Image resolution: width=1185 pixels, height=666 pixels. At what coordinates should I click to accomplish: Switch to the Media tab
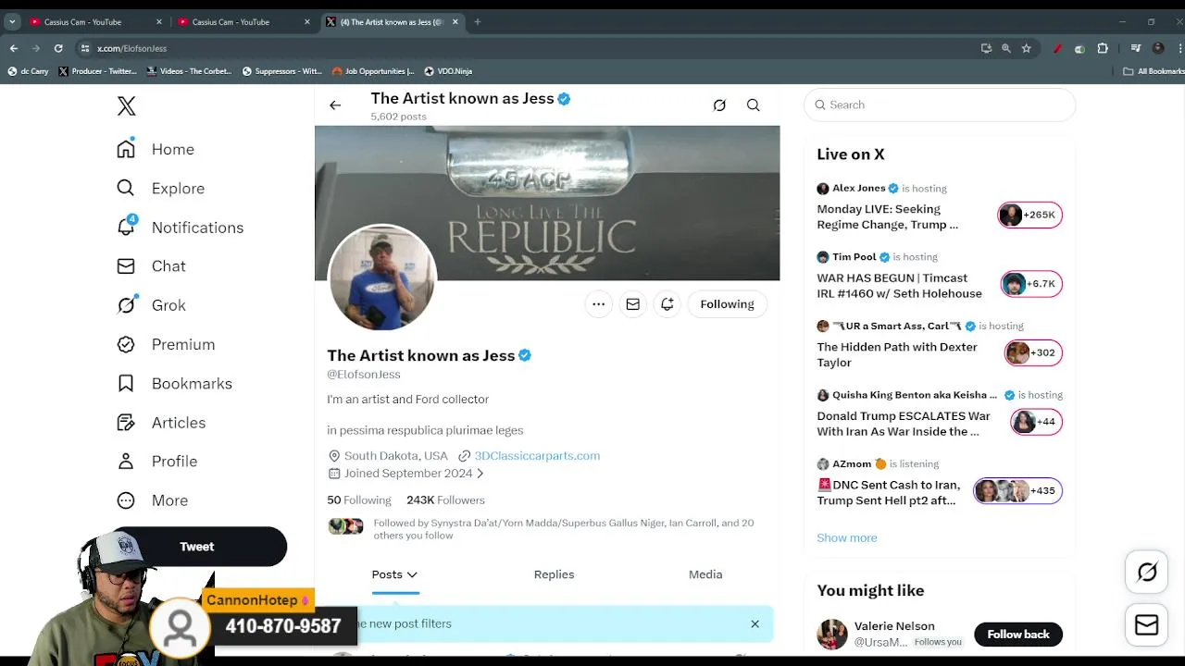point(705,574)
